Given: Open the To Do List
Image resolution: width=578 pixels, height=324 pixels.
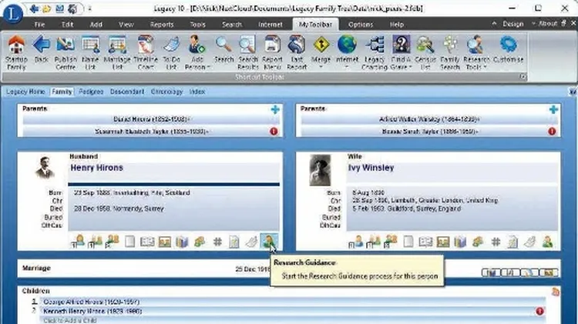Looking at the screenshot, I should [171, 52].
